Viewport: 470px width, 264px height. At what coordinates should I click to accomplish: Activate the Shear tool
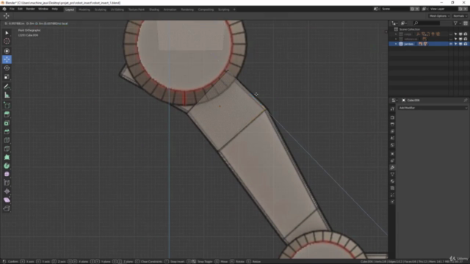click(7, 200)
